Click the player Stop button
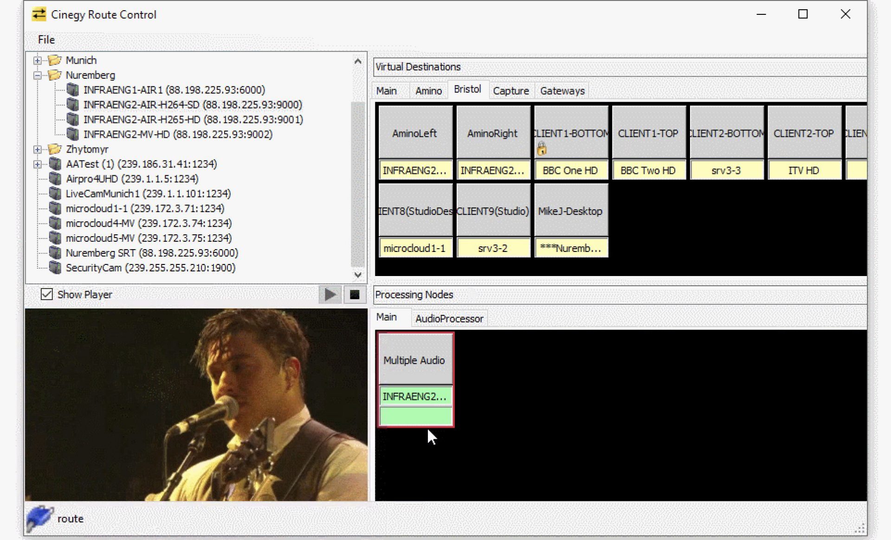Viewport: 891px width, 540px height. (355, 295)
